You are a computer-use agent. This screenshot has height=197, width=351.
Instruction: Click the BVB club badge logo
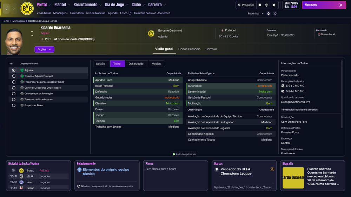[27, 8]
